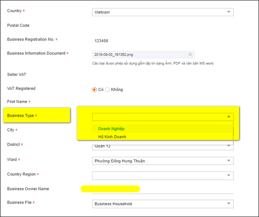The image size is (259, 217).
Task: Open Business File dropdown showing Business Household
Action: [x=162, y=204]
